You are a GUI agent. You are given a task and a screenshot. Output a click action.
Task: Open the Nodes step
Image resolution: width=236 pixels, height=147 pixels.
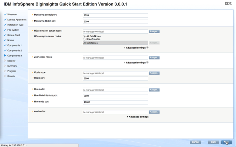[10, 40]
